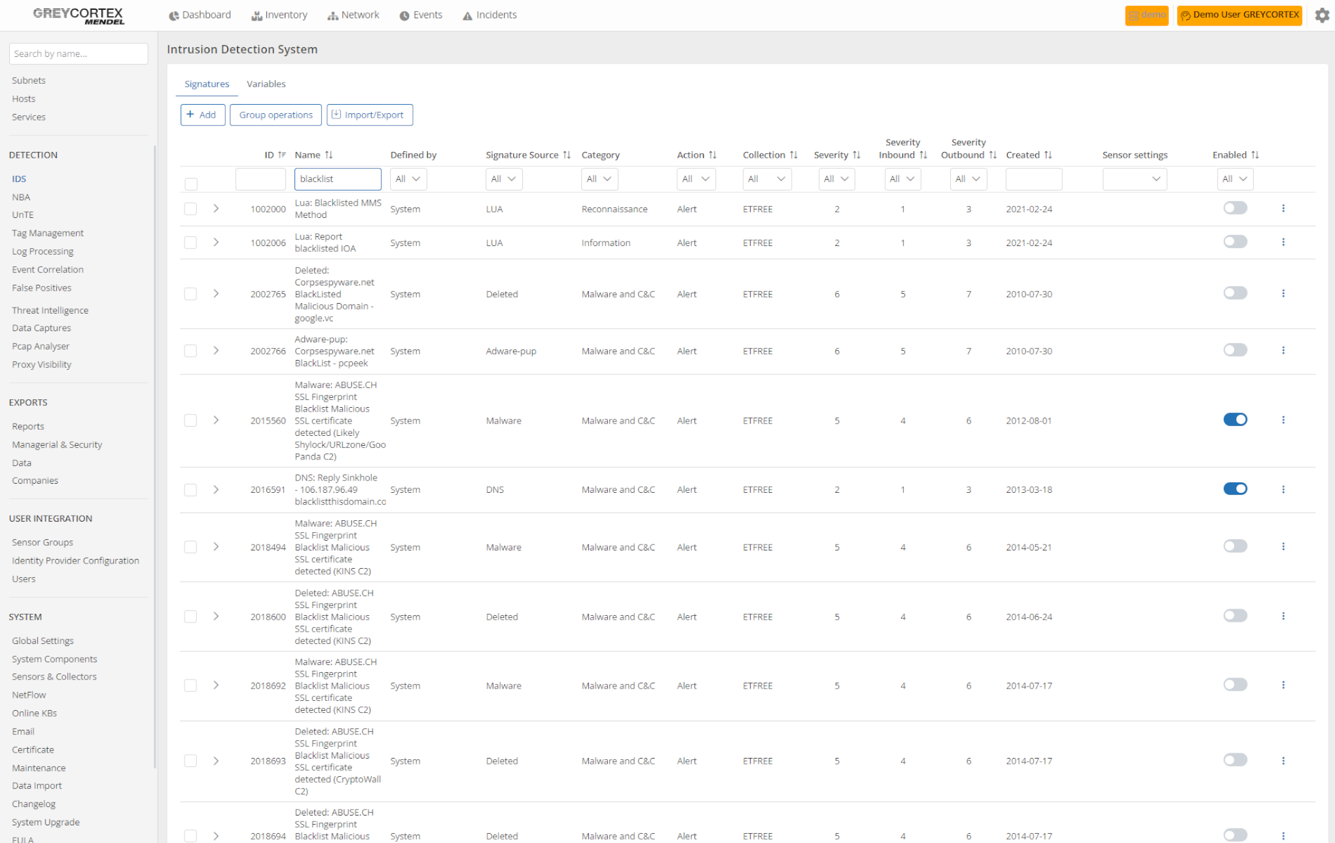Expand details for DNS: Reply Sinkhole signature
Image resolution: width=1335 pixels, height=843 pixels.
[216, 489]
